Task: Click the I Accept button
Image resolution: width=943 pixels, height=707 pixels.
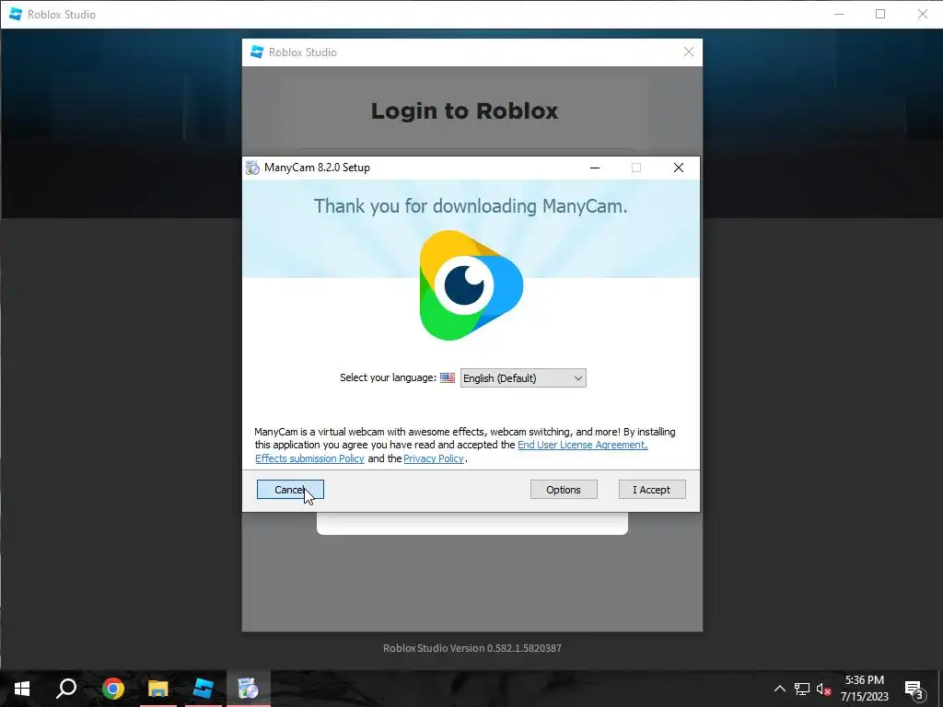Action: pyautogui.click(x=652, y=490)
